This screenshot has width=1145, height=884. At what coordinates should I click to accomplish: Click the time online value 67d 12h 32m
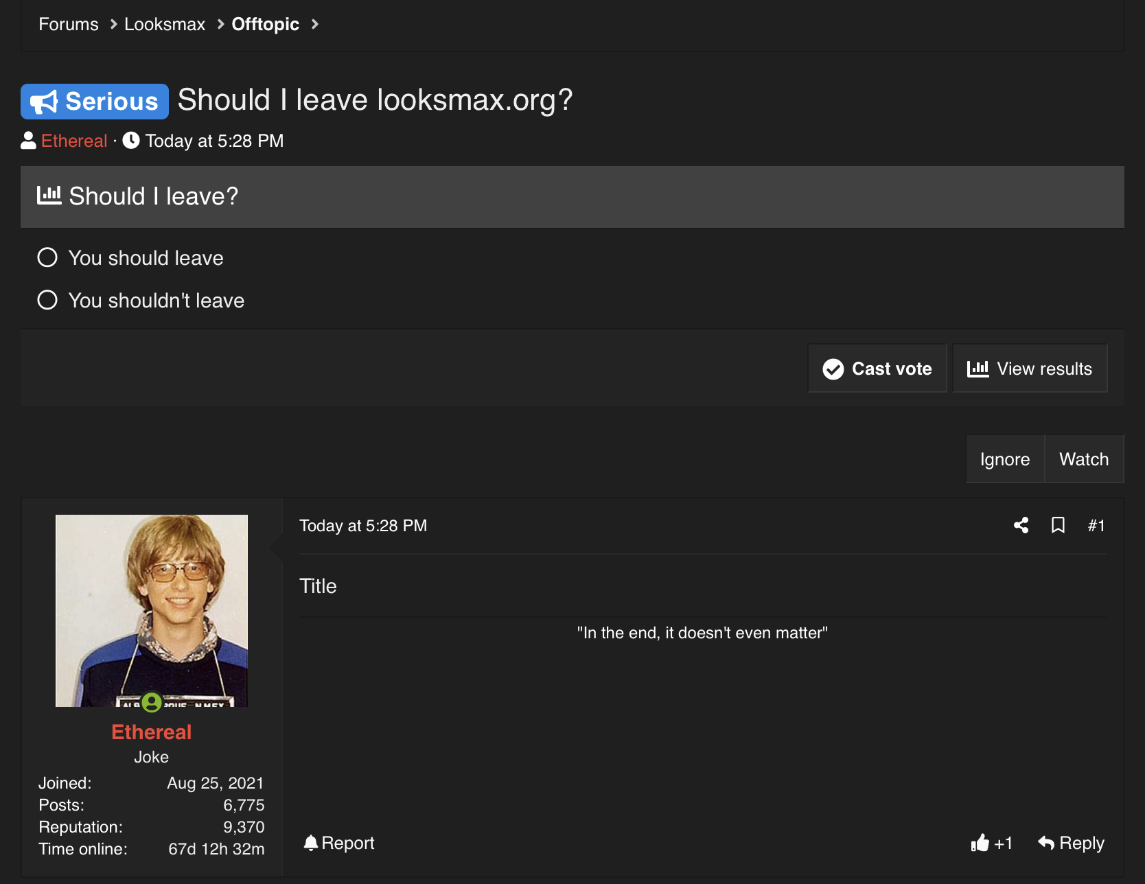click(216, 849)
